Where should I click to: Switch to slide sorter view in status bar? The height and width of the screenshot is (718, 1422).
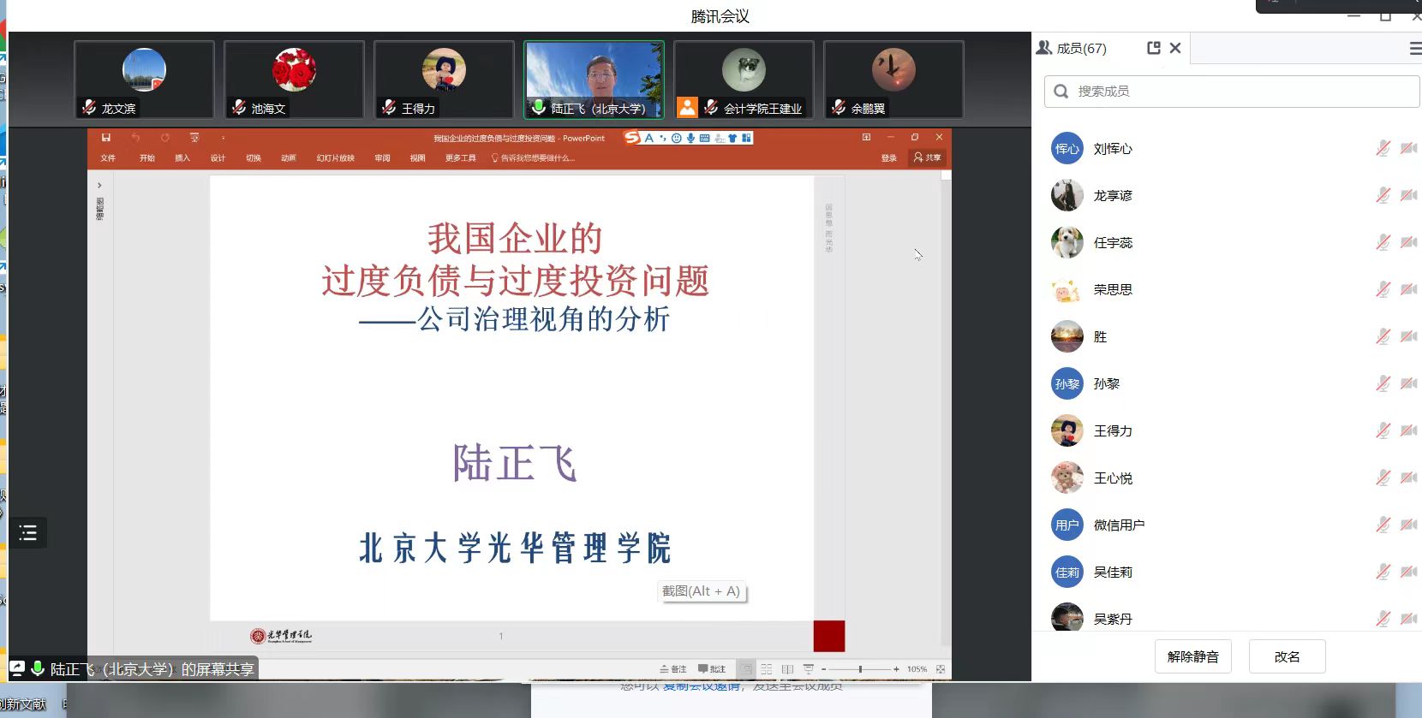click(x=767, y=669)
